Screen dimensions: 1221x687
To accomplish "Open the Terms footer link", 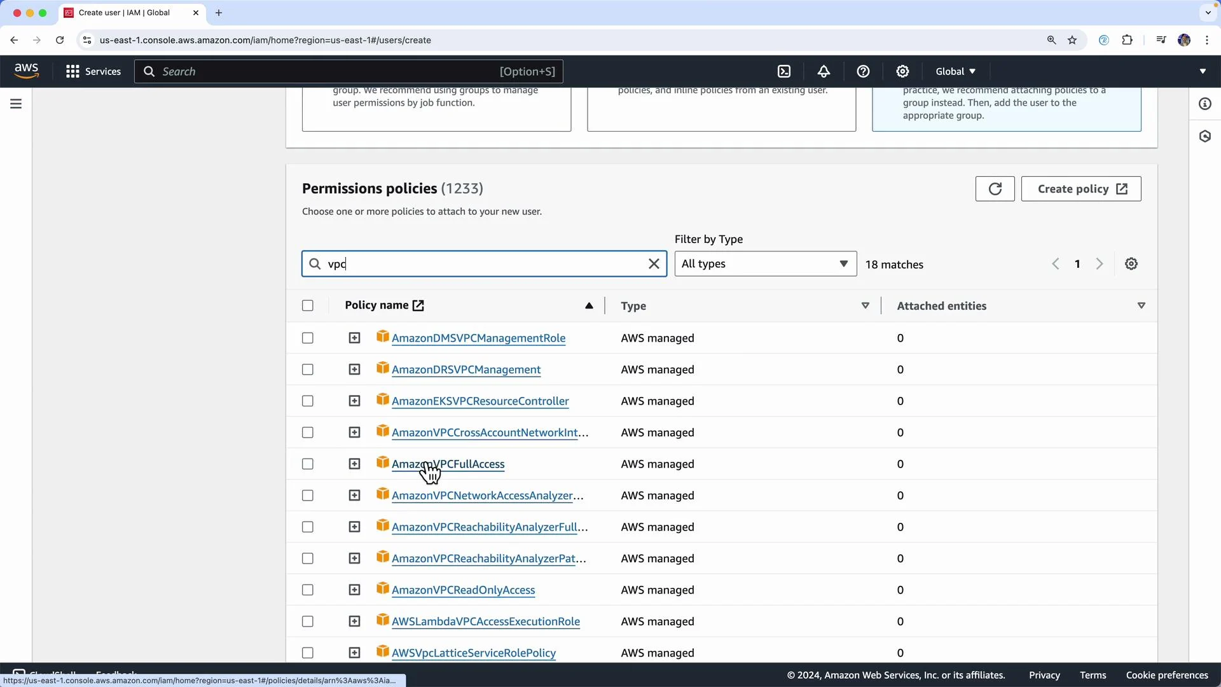I will click(1093, 676).
